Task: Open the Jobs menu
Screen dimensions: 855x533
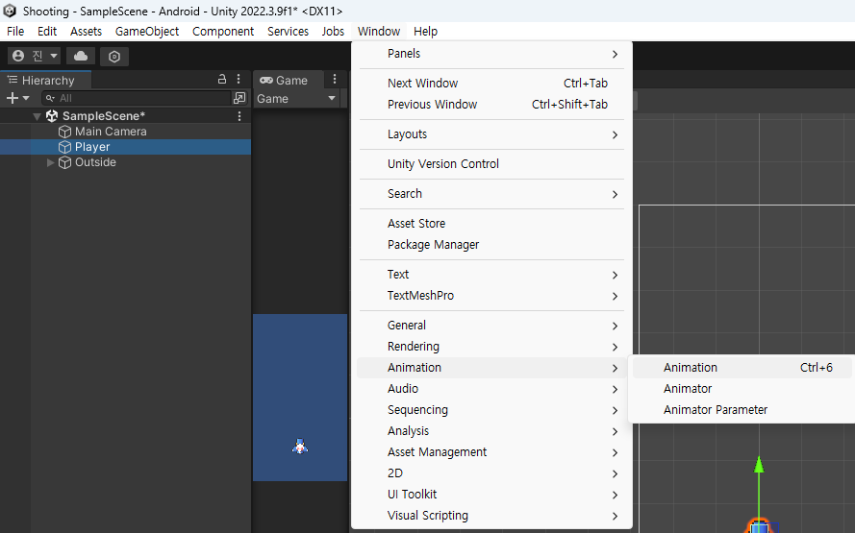Action: pos(333,31)
